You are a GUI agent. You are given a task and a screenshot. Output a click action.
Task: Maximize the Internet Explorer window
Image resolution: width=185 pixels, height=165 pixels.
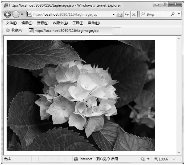pyautogui.click(x=165, y=4)
